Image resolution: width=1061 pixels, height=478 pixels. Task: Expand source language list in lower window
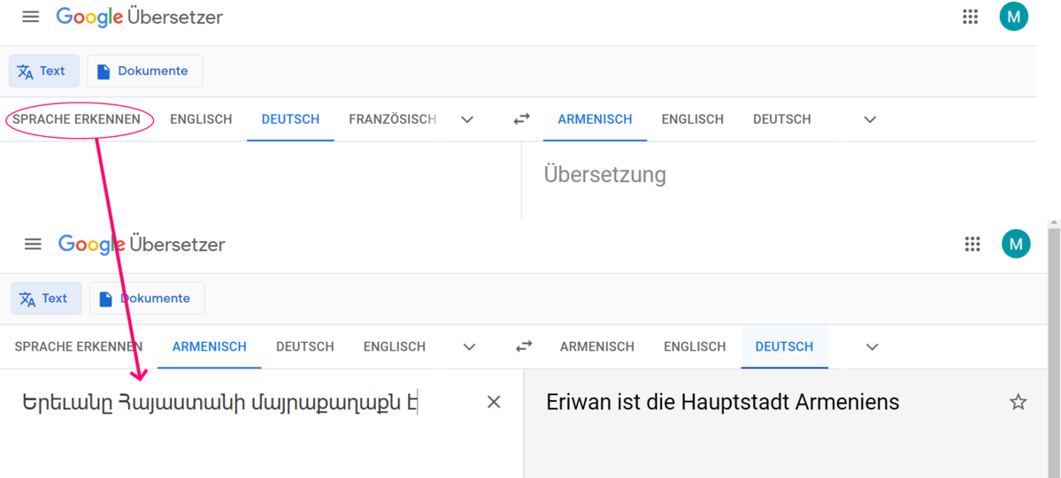(470, 347)
